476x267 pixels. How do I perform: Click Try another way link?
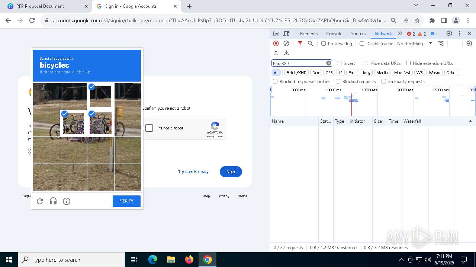pos(193,172)
